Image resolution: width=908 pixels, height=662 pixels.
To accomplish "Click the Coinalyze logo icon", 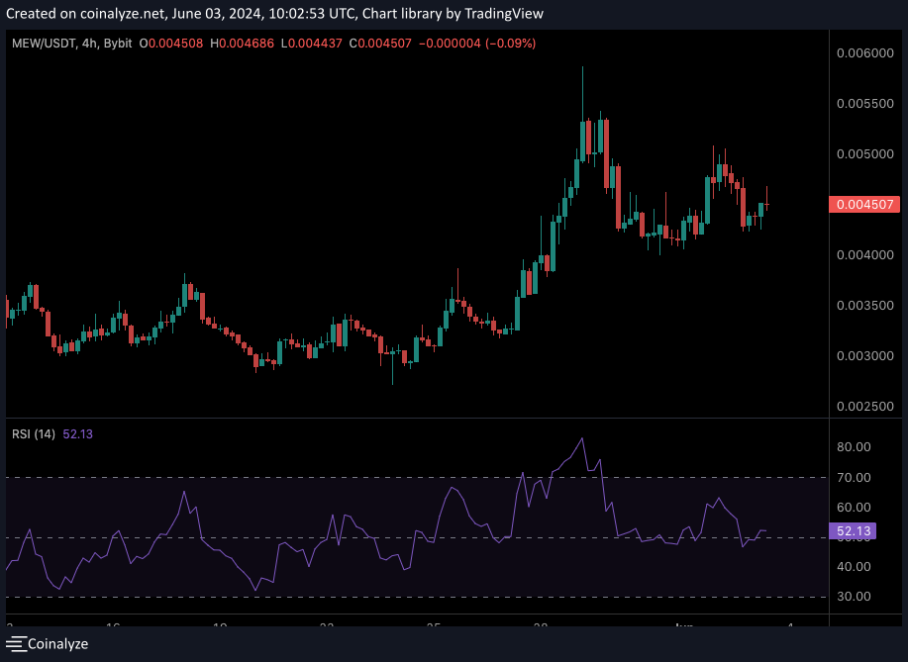I will pyautogui.click(x=15, y=644).
